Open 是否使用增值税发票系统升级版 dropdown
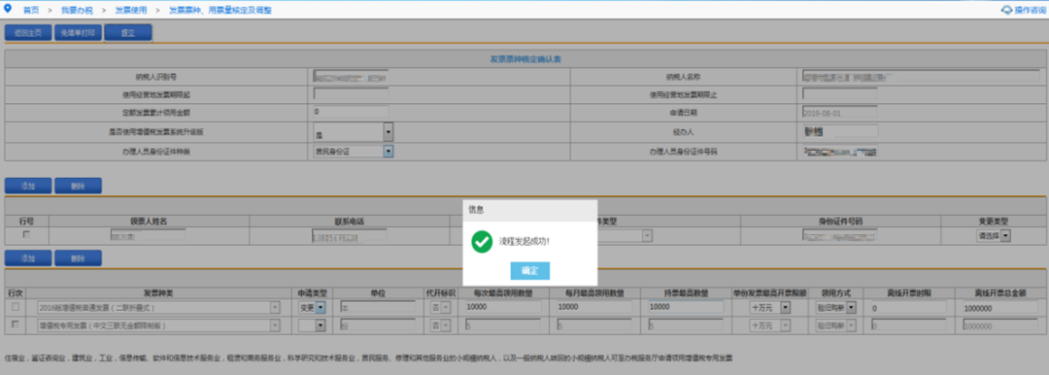Screen dimensions: 1049x375 [353, 132]
